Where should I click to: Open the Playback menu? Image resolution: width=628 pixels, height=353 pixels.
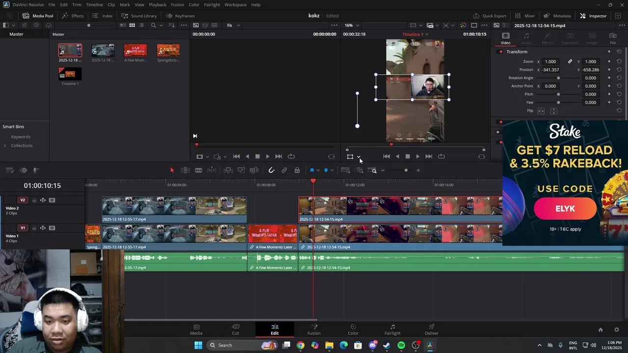157,4
